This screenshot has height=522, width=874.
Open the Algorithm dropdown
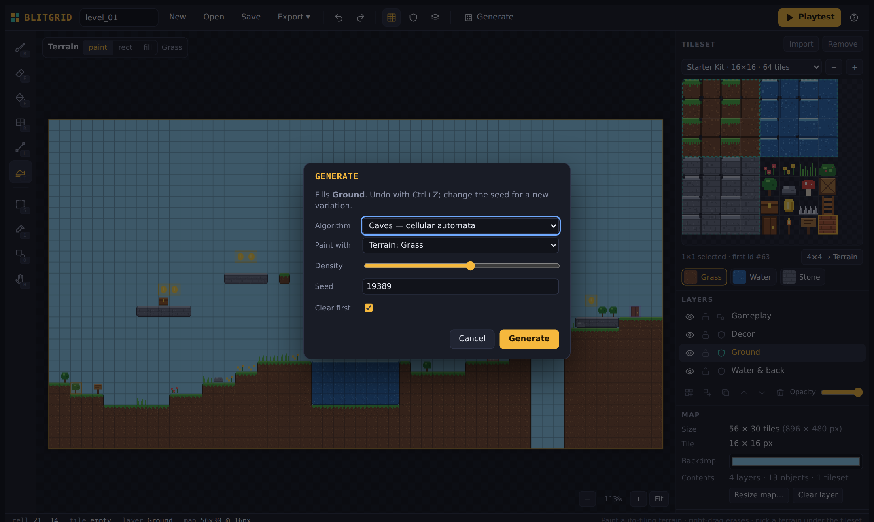tap(460, 226)
